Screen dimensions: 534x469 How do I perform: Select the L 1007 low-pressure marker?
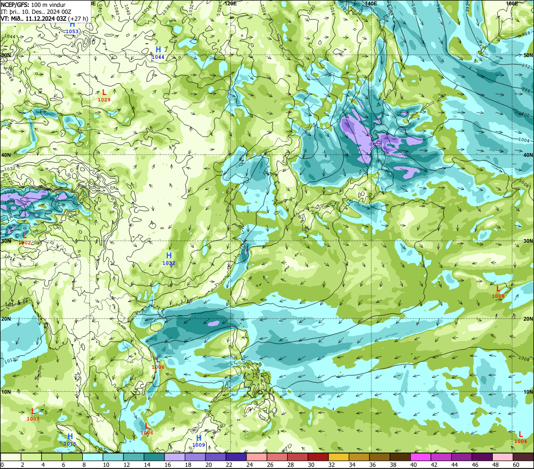33,415
